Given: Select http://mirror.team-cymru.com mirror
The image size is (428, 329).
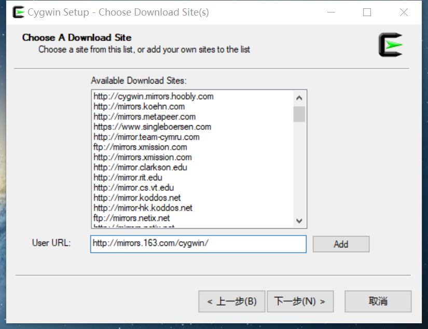Looking at the screenshot, I should click(x=146, y=137).
